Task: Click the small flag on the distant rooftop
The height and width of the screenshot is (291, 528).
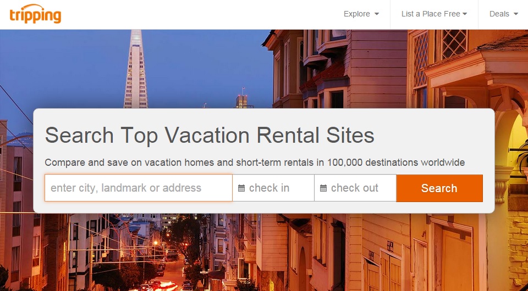Action: pyautogui.click(x=243, y=89)
